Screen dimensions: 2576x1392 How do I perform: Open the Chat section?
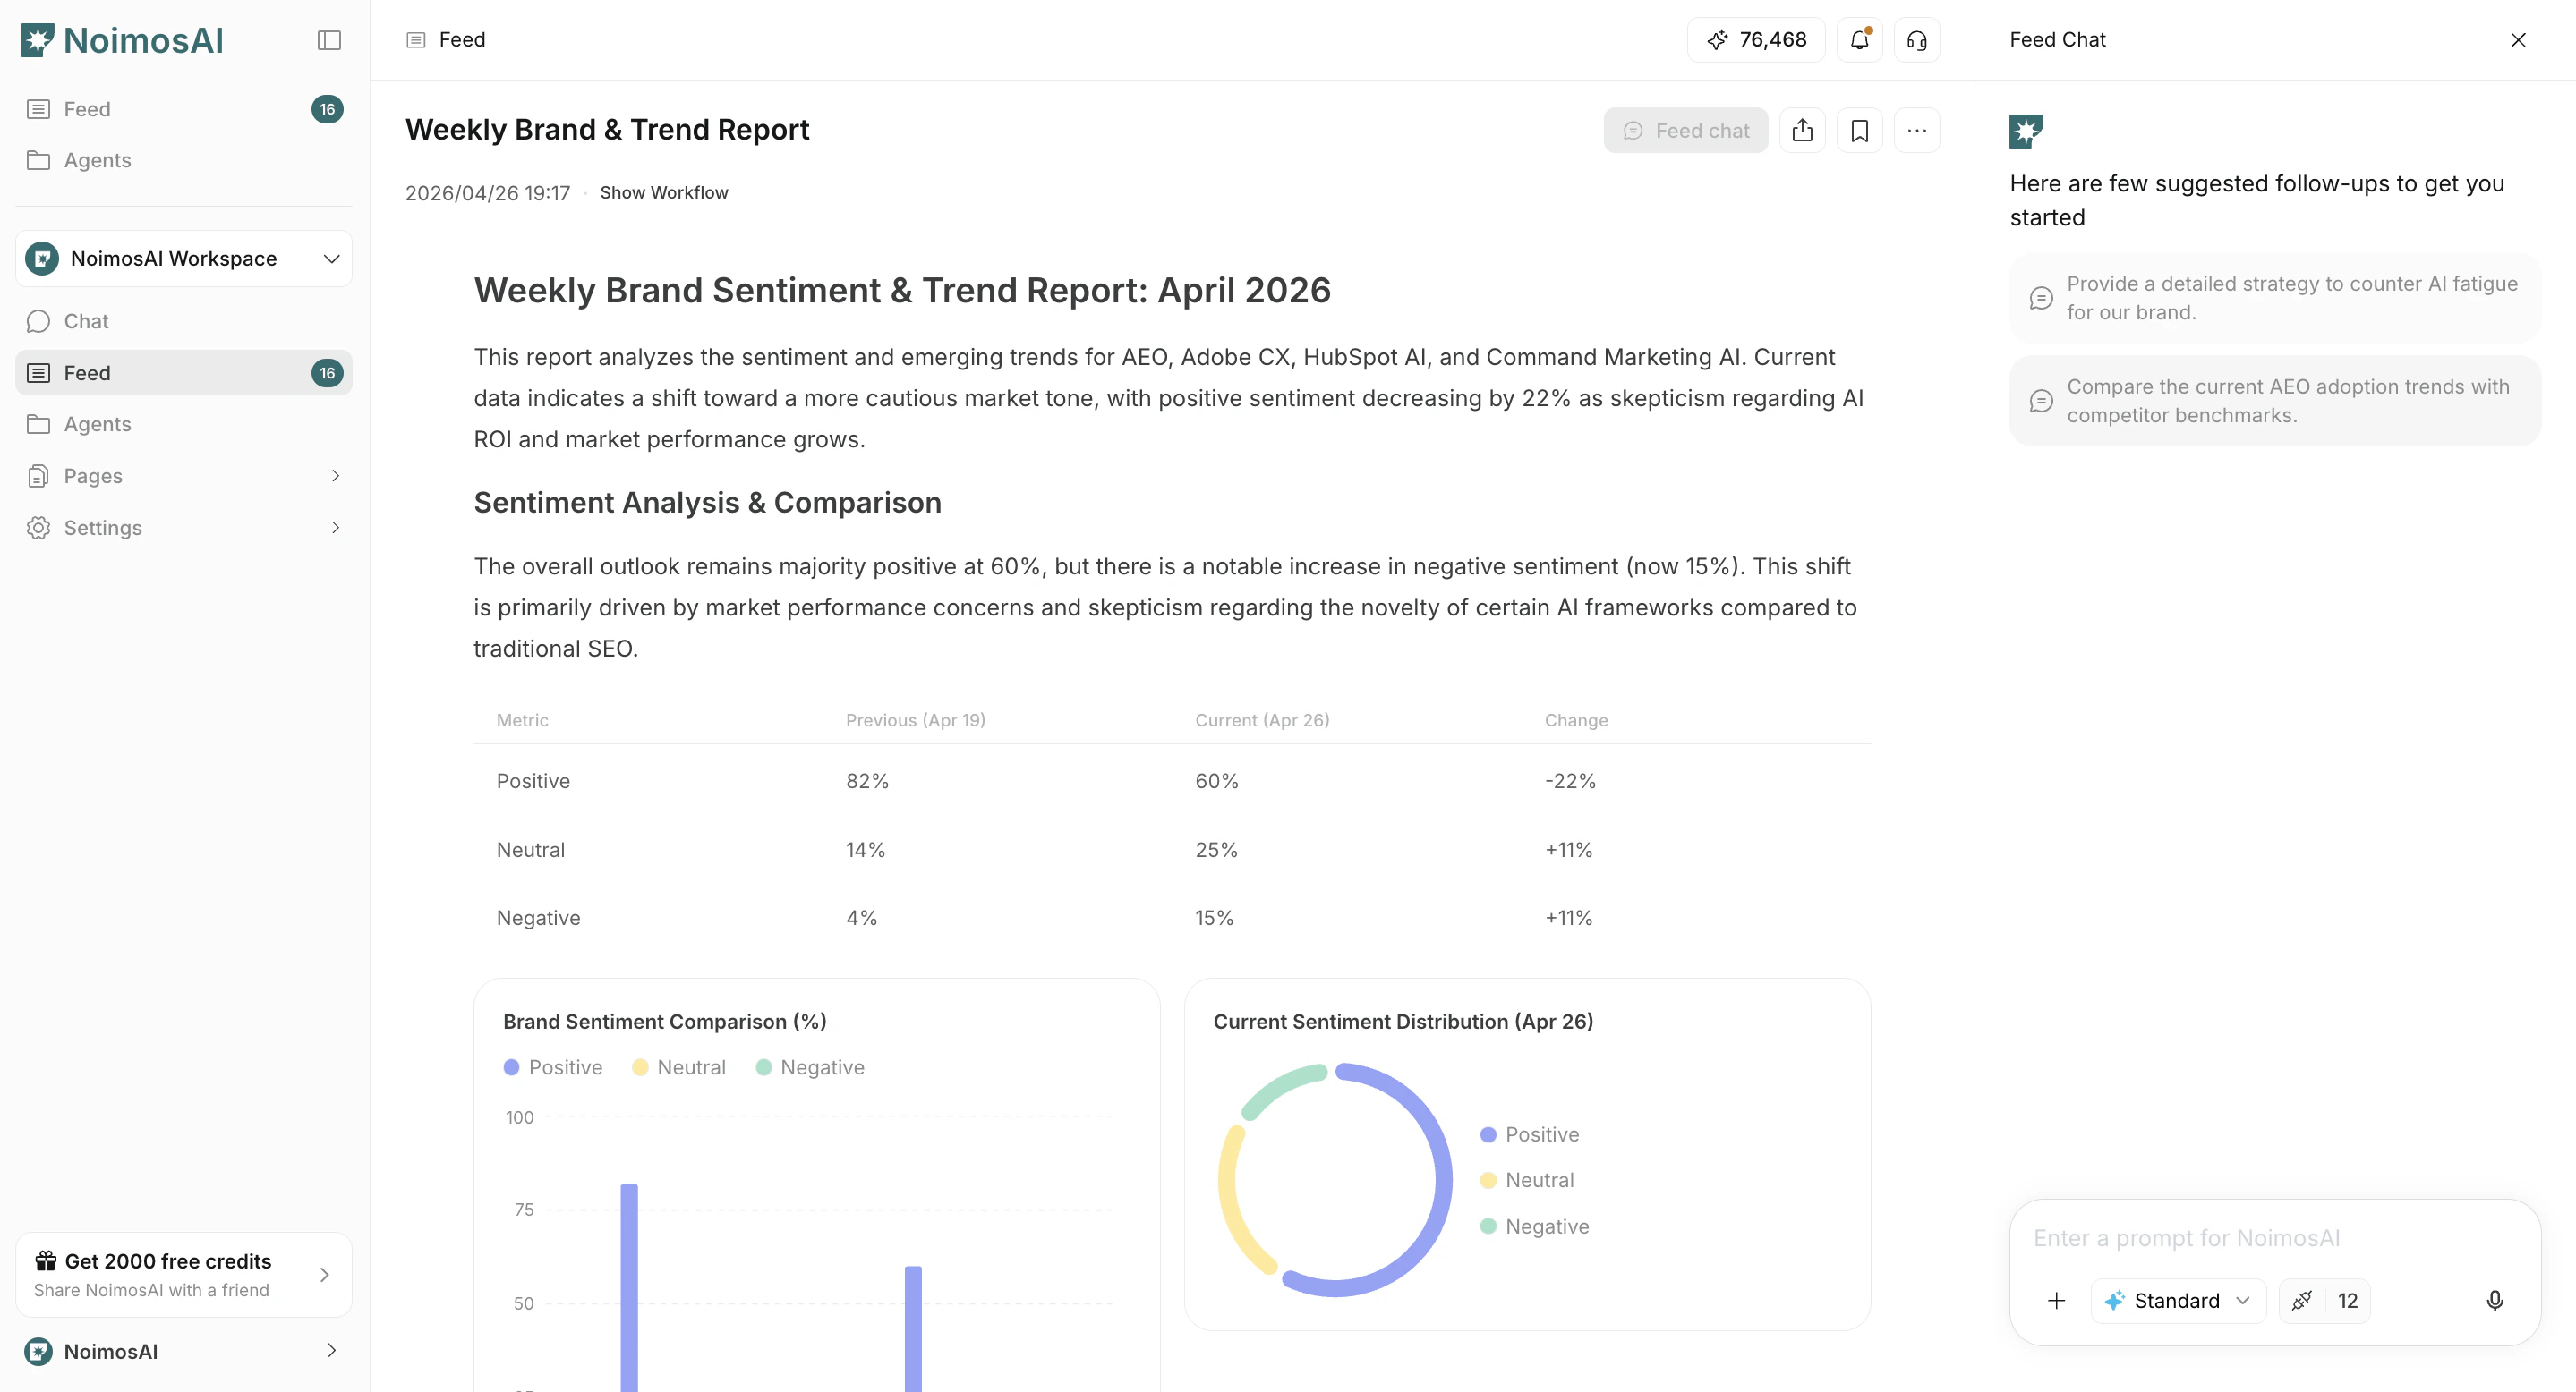pyautogui.click(x=184, y=321)
